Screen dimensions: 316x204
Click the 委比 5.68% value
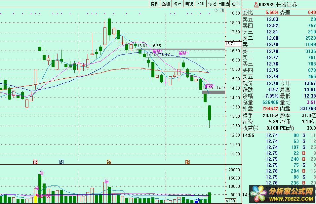(x=272, y=13)
